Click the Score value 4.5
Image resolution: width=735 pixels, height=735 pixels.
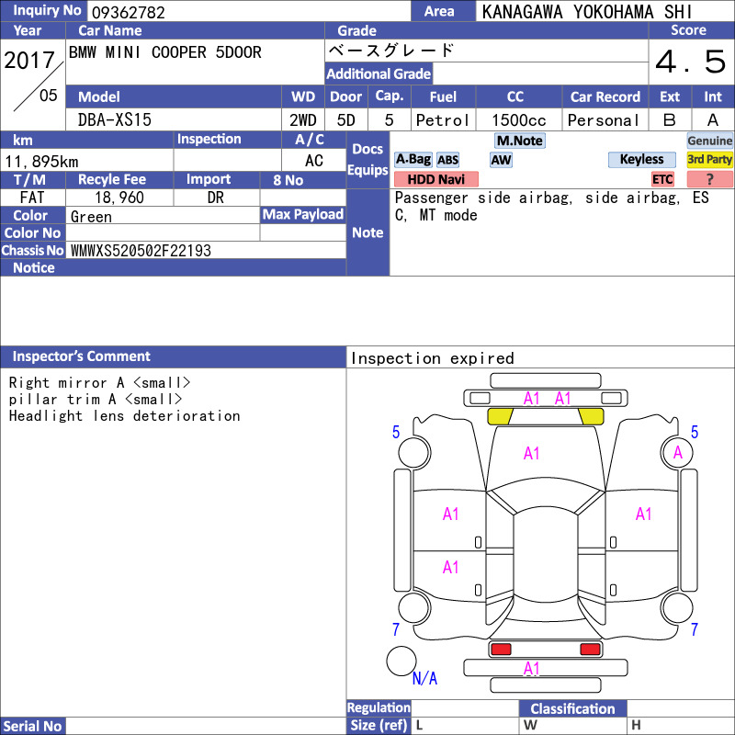[691, 62]
